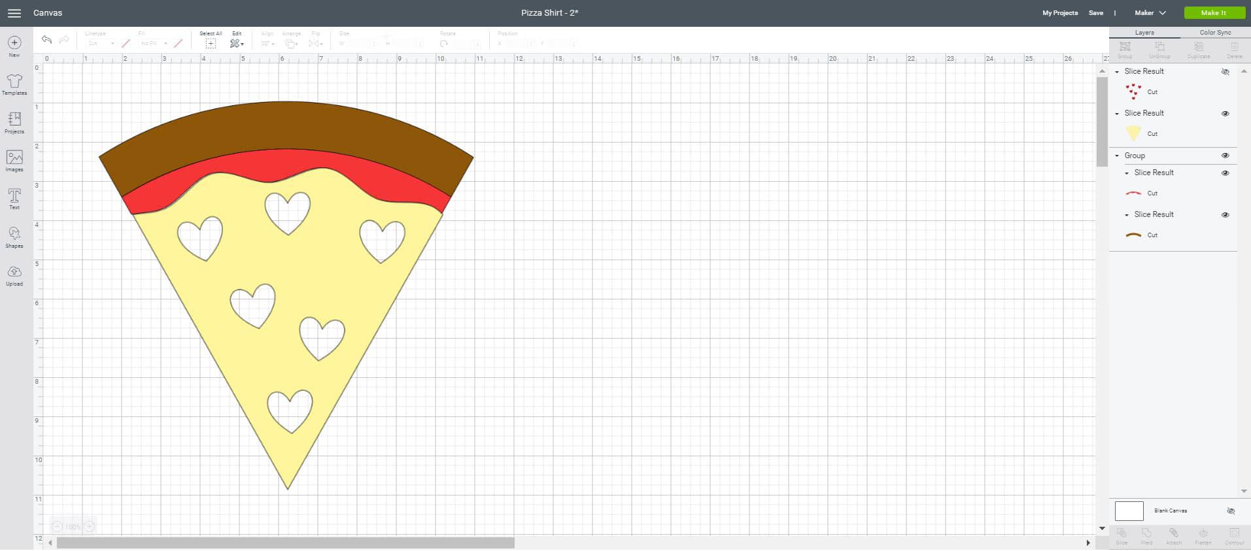Click the Rotate icon in toolbar
1251x551 pixels.
click(x=444, y=44)
